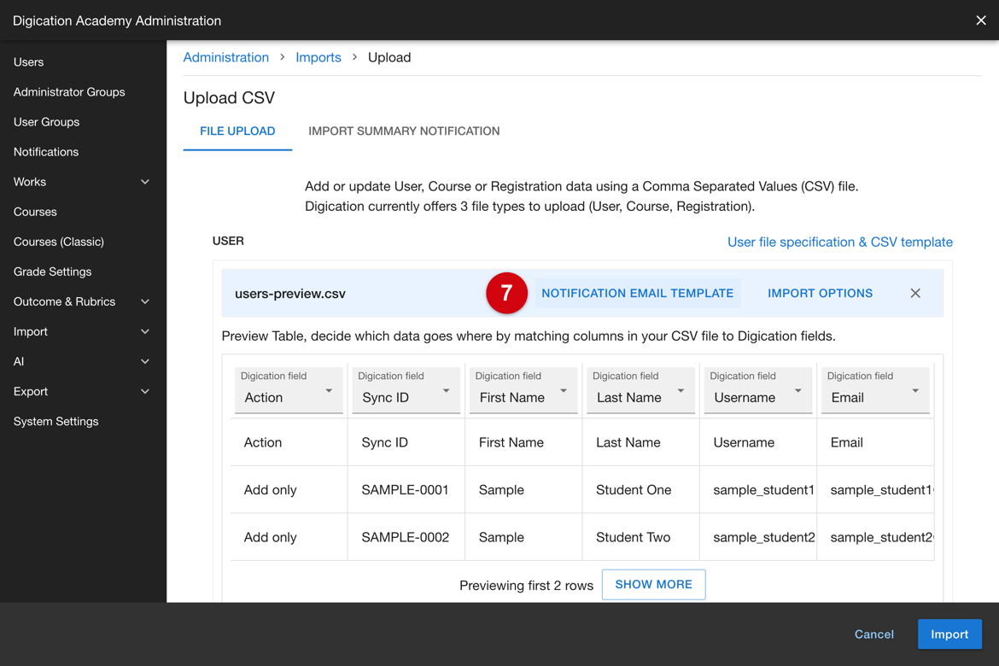Open the Export sidebar item
This screenshot has width=999, height=666.
[x=31, y=391]
